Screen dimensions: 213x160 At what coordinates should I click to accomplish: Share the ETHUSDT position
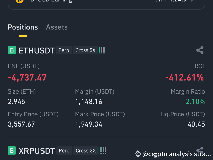tap(200, 50)
